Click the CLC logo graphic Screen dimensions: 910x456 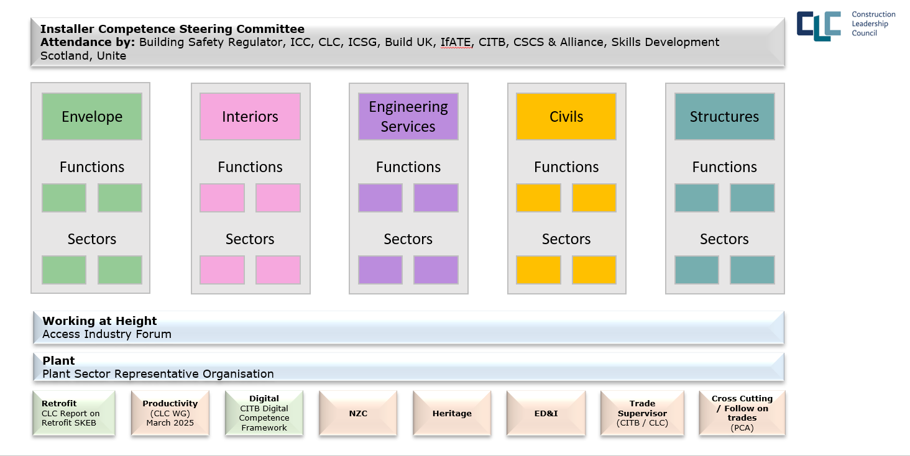point(819,26)
